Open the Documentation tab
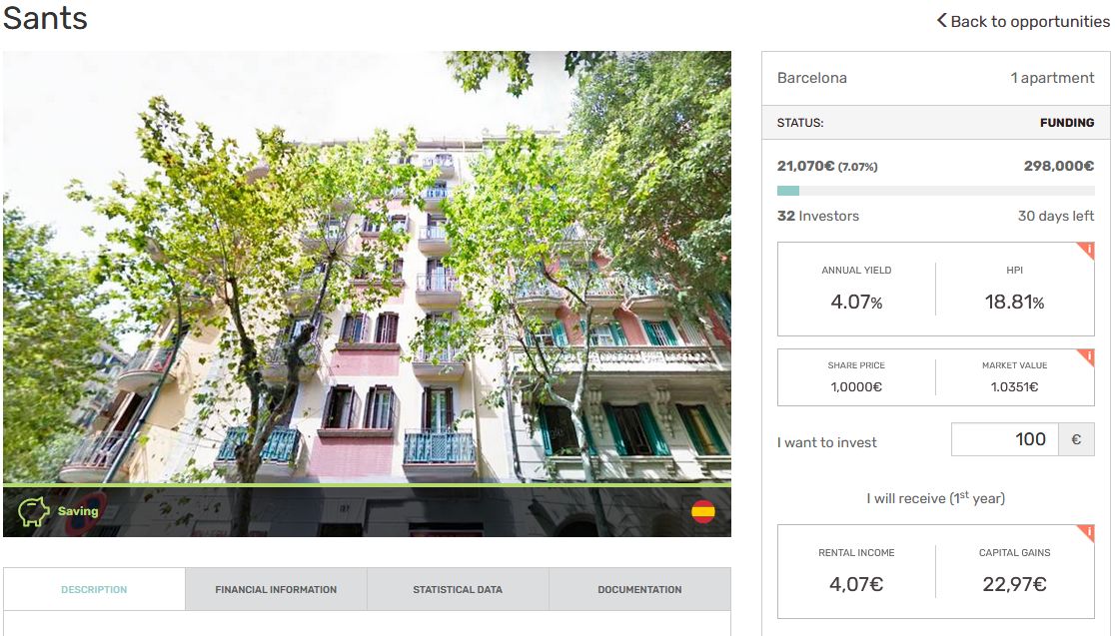The width and height of the screenshot is (1115, 636). tap(640, 589)
